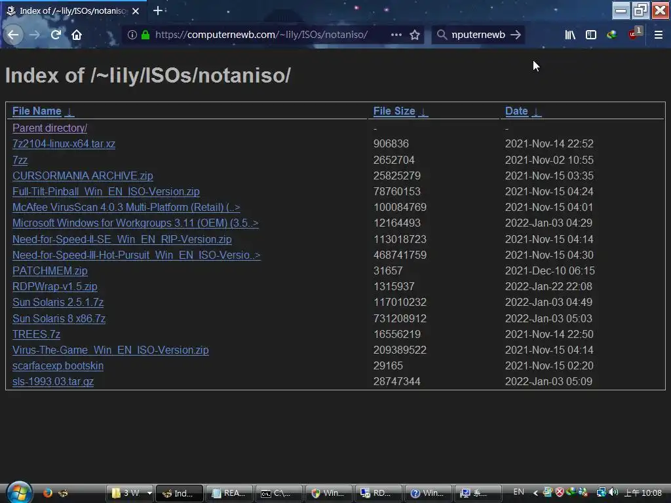Toggle the sidebar view icon
The image size is (671, 503).
click(591, 35)
